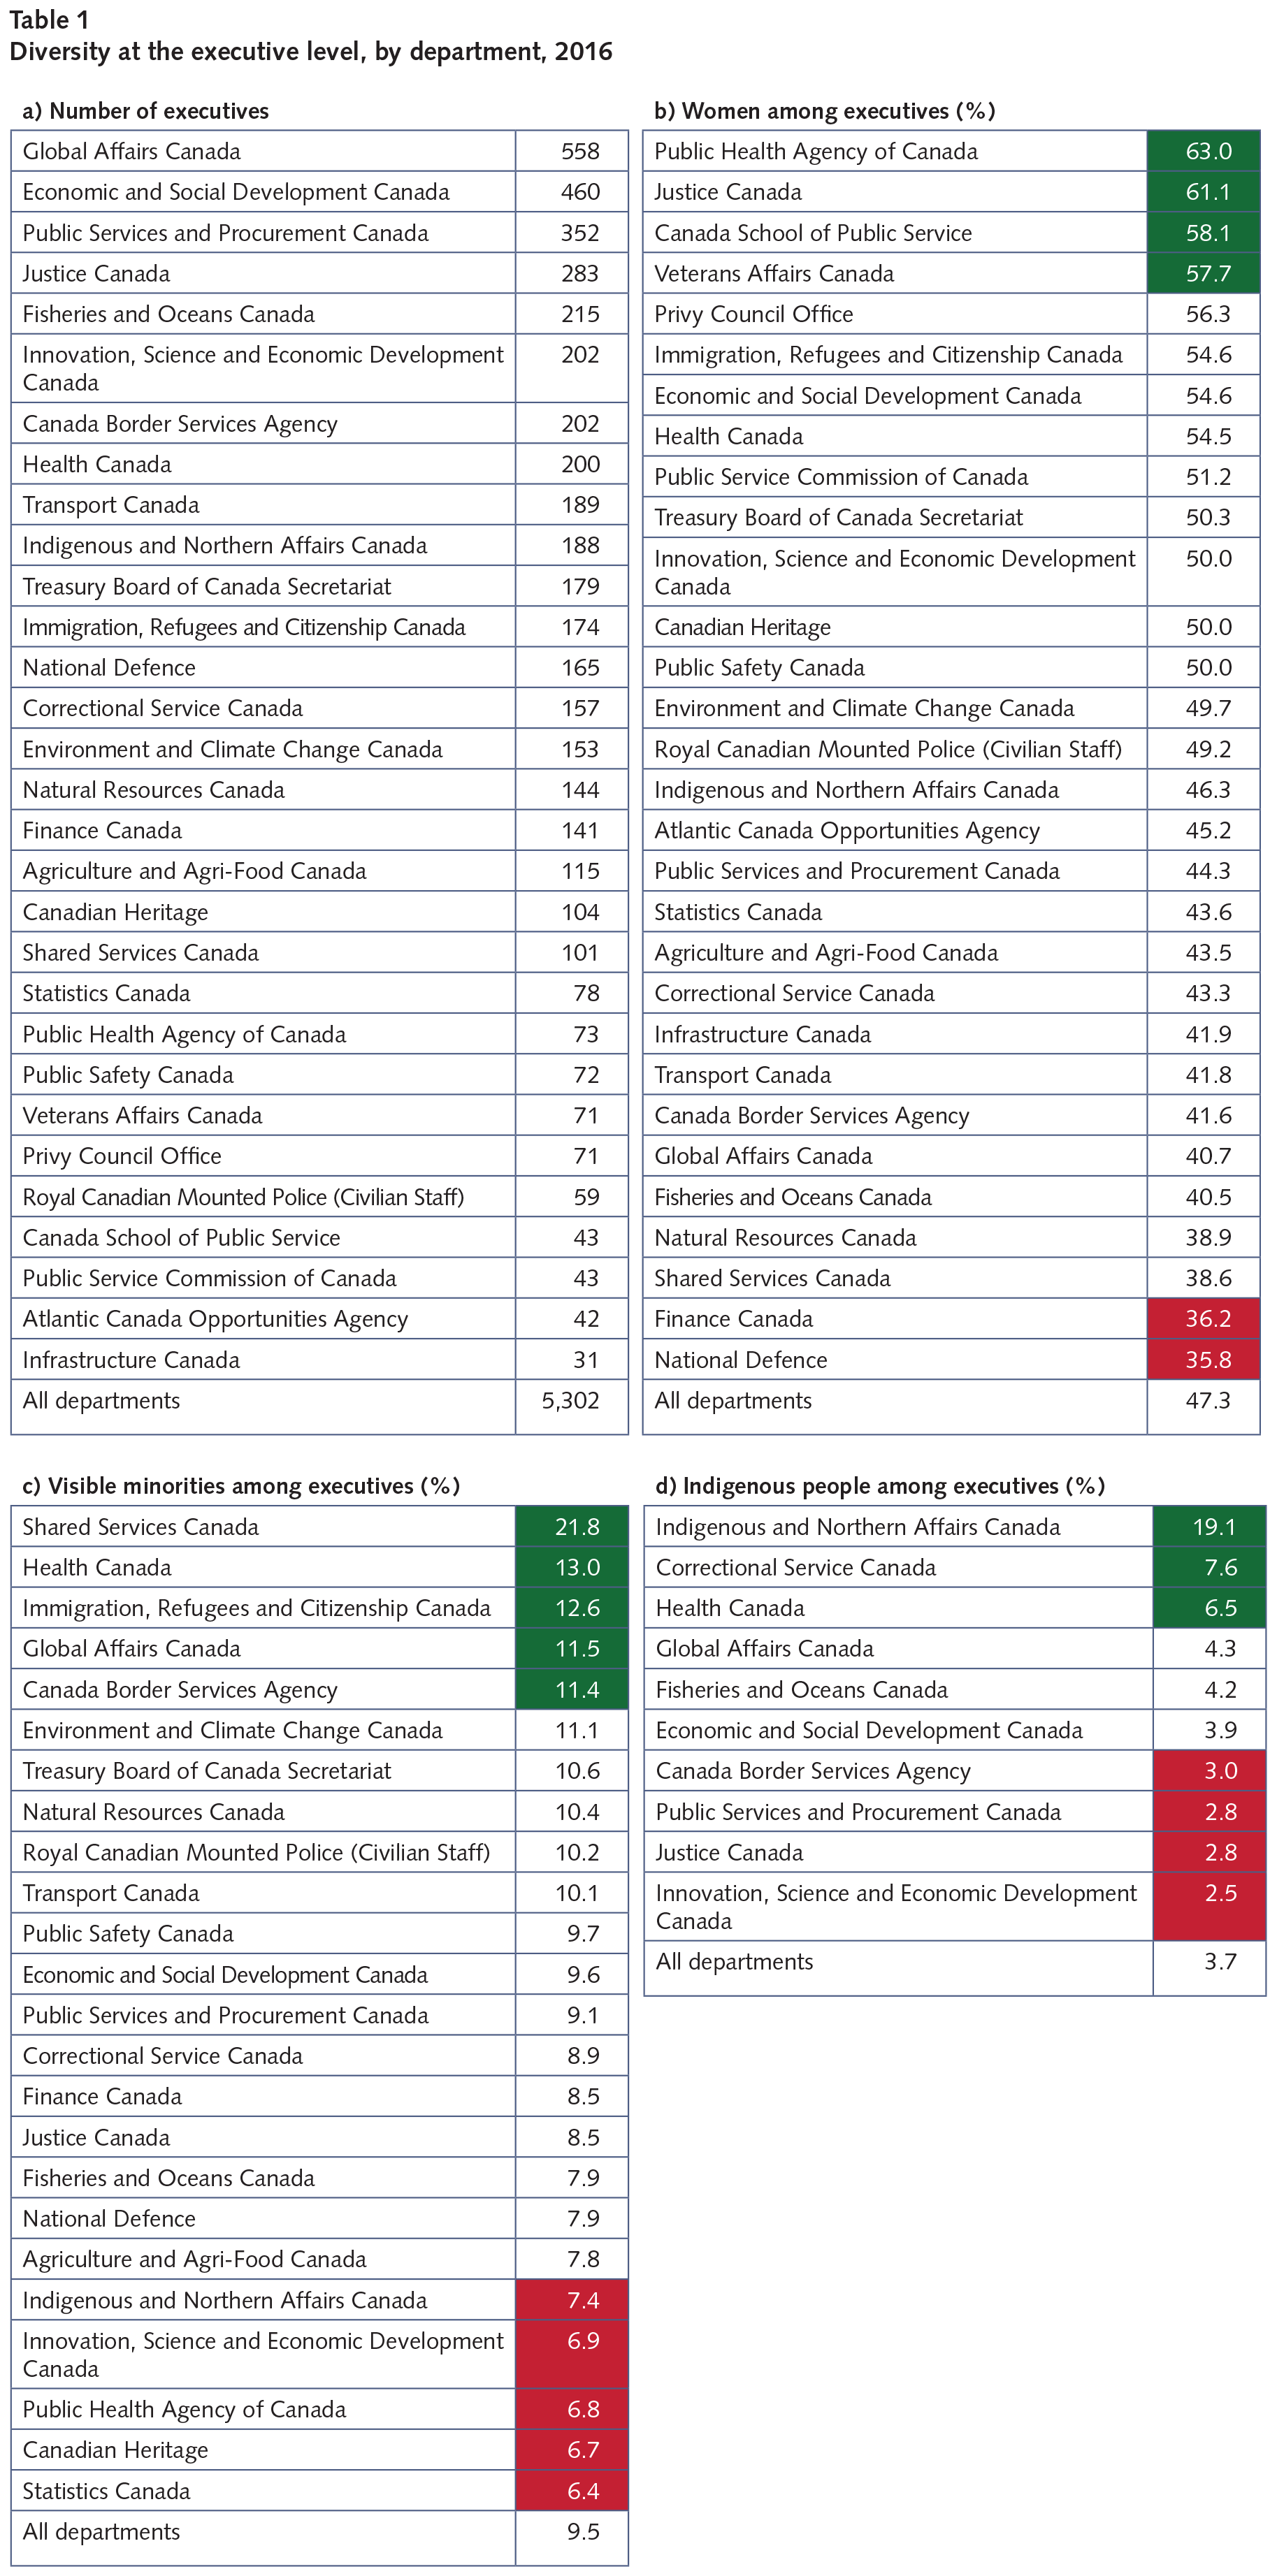Click the red 7.4 Indigenous and Northern Affairs cell

tap(572, 2300)
